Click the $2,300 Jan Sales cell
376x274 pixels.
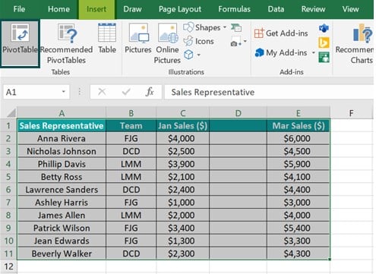pyautogui.click(x=183, y=254)
